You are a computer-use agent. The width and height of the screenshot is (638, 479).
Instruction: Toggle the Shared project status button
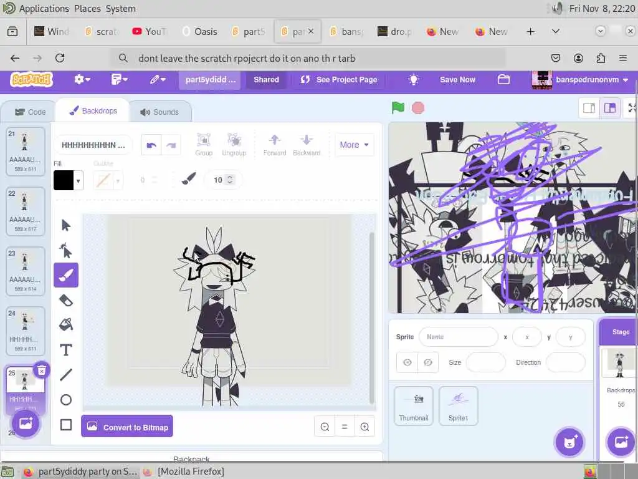pyautogui.click(x=266, y=79)
